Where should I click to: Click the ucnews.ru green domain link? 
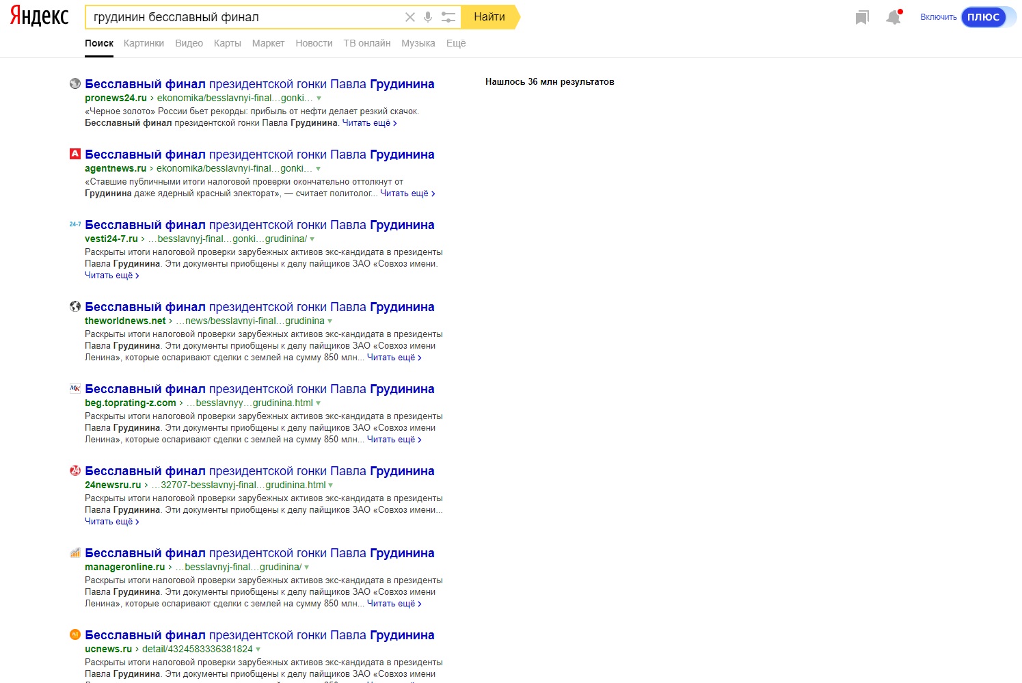click(x=108, y=649)
